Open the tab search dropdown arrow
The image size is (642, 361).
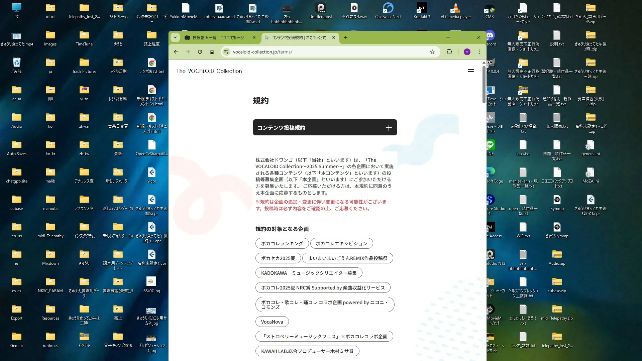pos(175,37)
